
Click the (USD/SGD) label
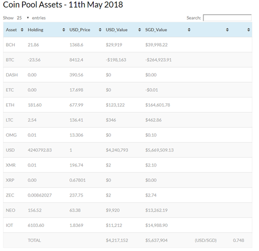click(206, 241)
